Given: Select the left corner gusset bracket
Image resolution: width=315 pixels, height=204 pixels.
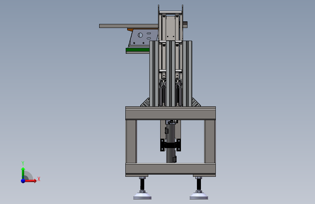Looking at the screenshot, I should click(146, 103).
